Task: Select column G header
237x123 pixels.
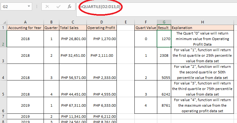Action: click(164, 22)
